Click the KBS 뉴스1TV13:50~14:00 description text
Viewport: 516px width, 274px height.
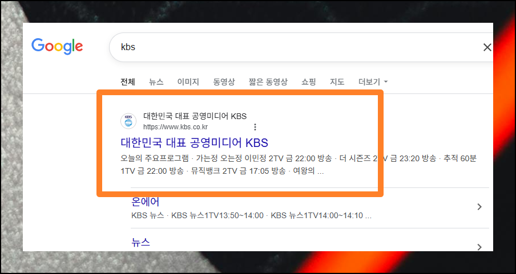tap(217, 216)
